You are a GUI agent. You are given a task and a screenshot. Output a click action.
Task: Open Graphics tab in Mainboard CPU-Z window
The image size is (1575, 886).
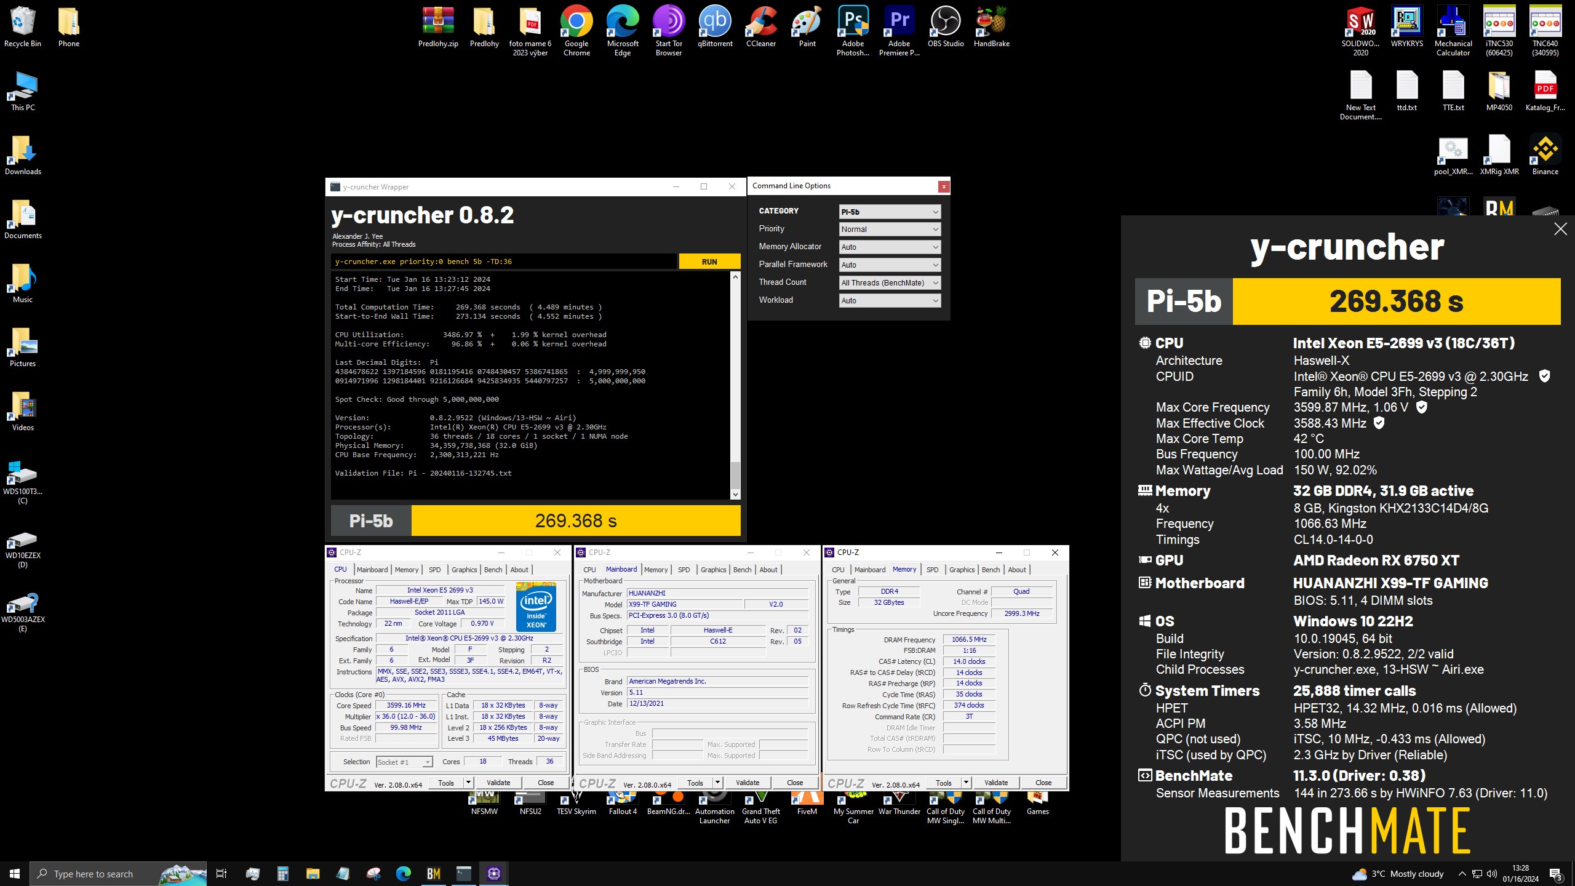coord(713,570)
